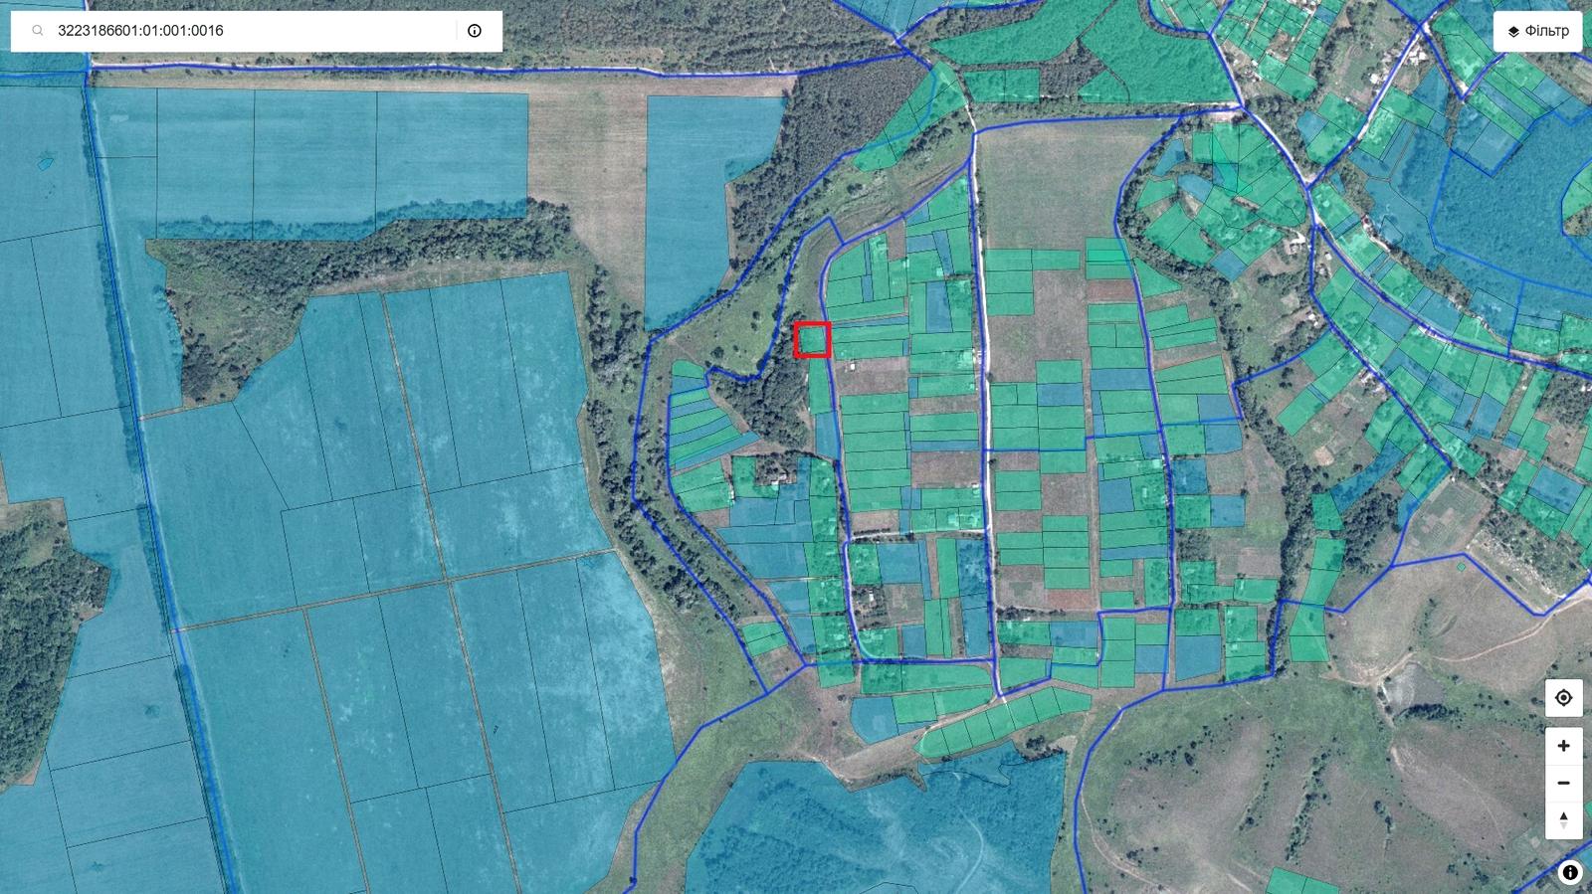The height and width of the screenshot is (894, 1592).
Task: Click the locate-me crosshair button
Action: pyautogui.click(x=1563, y=698)
